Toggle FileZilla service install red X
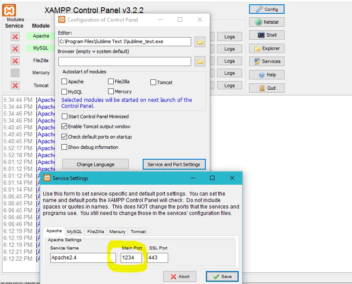 point(15,61)
